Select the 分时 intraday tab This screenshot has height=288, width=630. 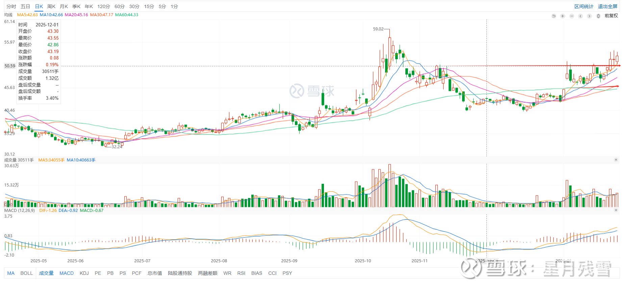point(11,6)
